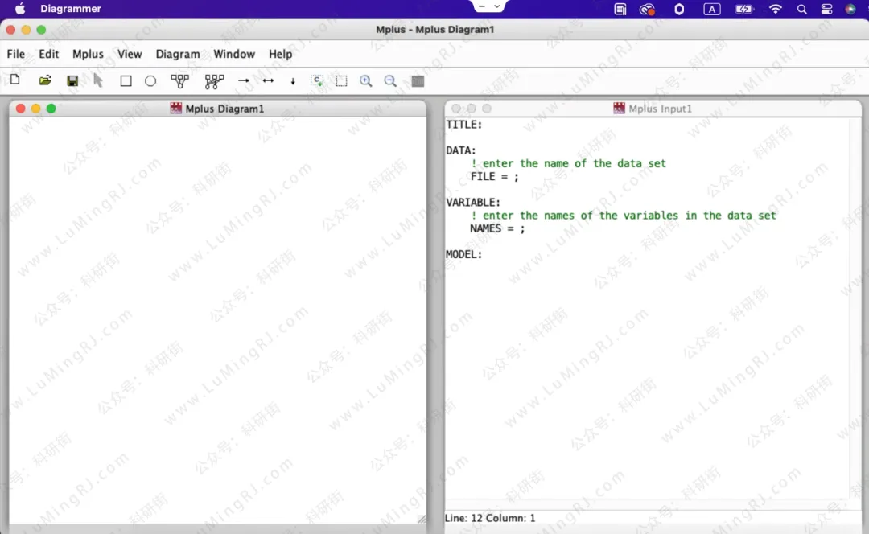
Task: Select the rectangle observed variable tool
Action: (126, 81)
